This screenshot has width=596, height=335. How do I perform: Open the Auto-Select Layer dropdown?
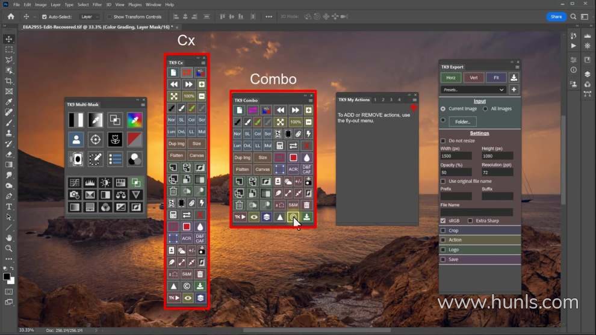90,17
